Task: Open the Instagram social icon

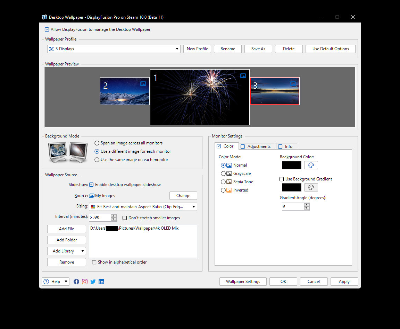Action: point(85,282)
